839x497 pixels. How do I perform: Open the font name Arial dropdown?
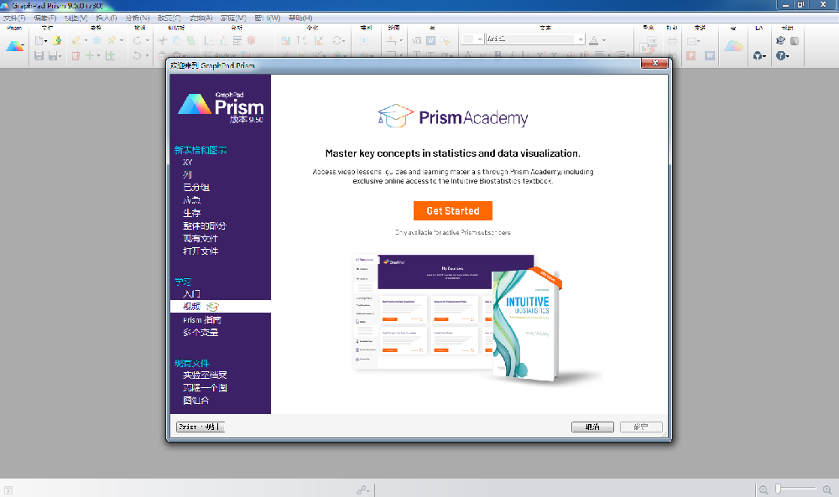[581, 39]
